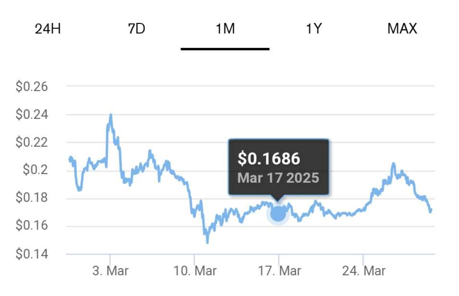Switch to the 24H time range tab
This screenshot has height=296, width=459.
48,29
